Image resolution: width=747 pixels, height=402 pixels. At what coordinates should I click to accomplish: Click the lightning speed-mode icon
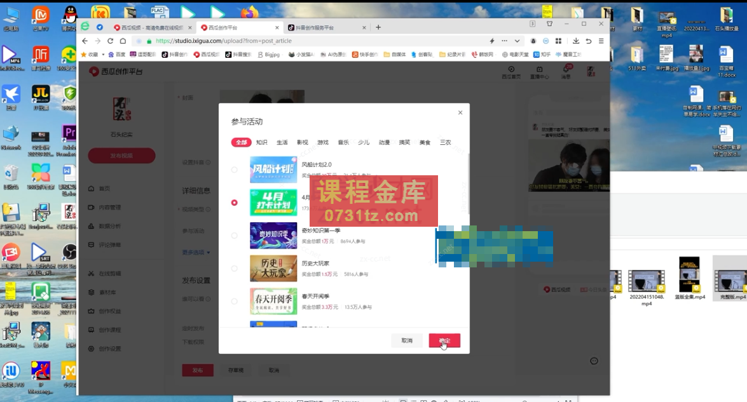click(x=492, y=41)
